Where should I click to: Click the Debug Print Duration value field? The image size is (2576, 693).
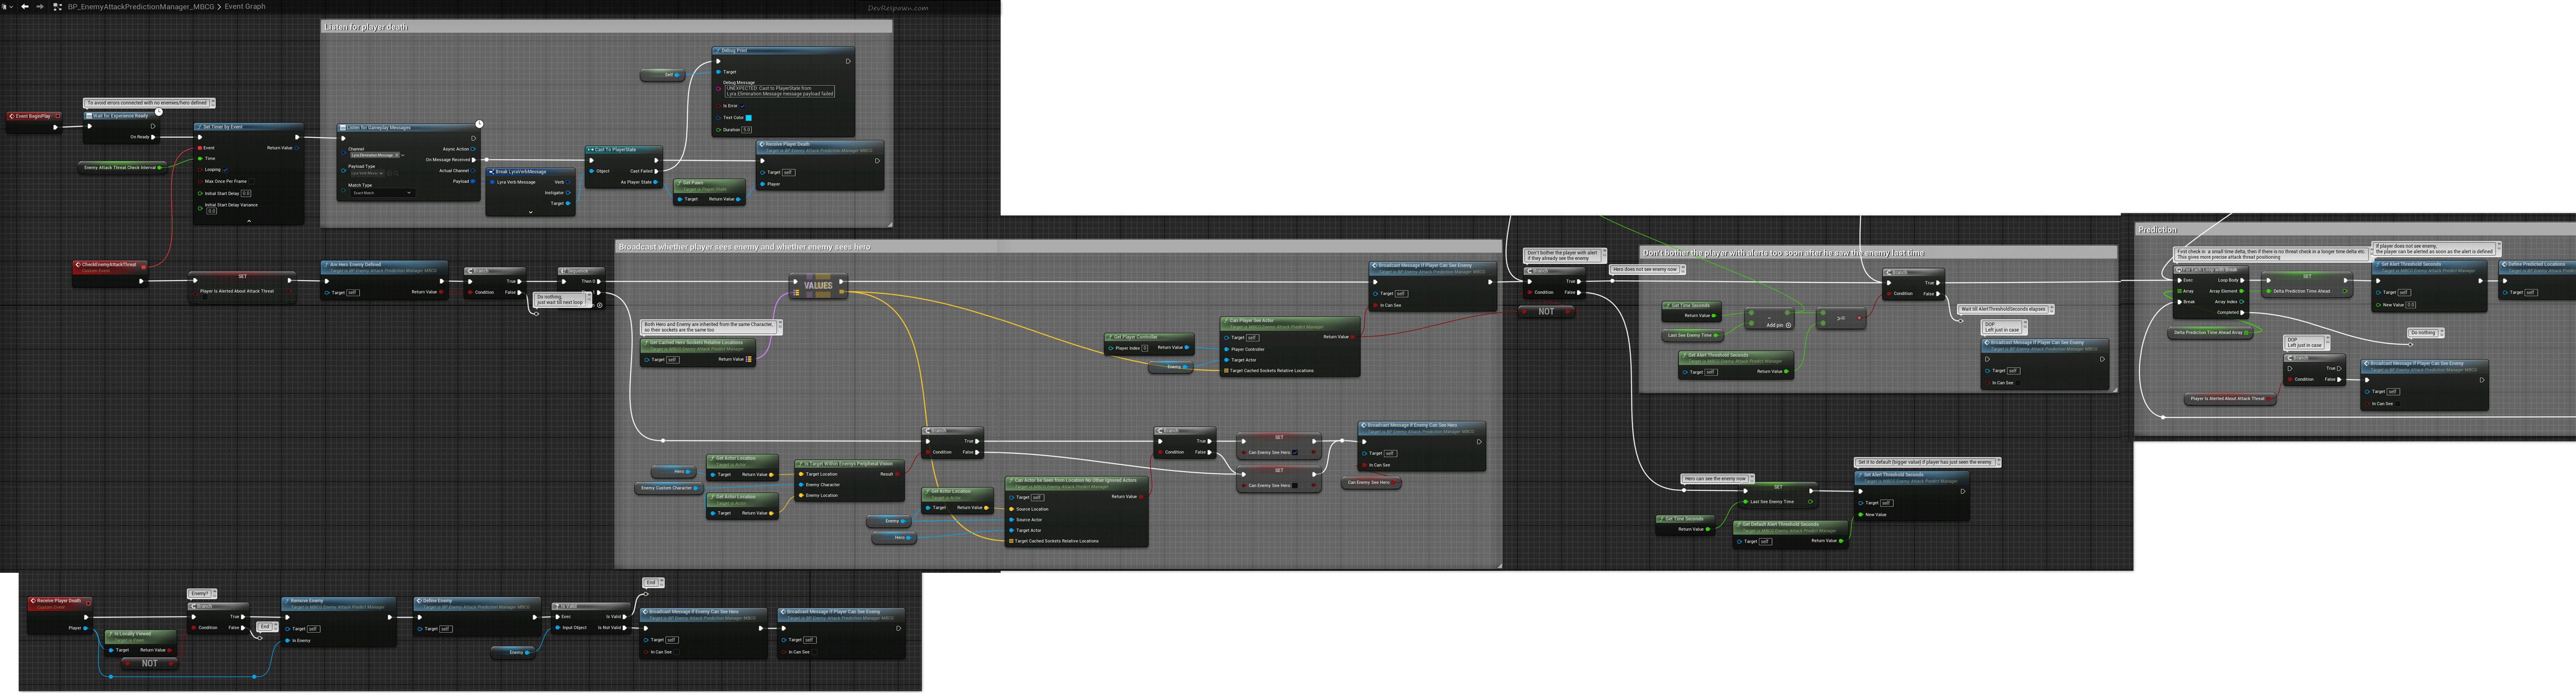746,130
